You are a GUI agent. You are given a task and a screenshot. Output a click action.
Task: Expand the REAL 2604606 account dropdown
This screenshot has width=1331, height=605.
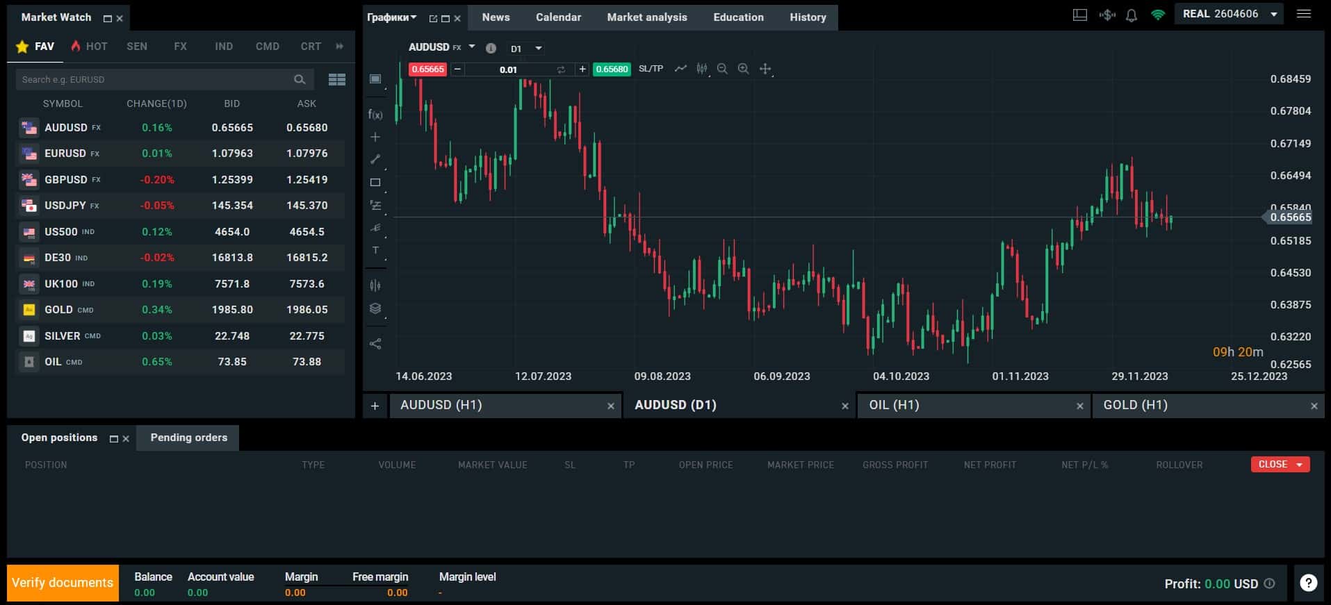[1274, 14]
